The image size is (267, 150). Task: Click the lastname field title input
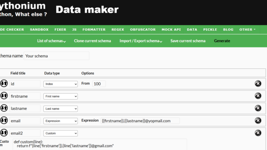click(x=25, y=108)
